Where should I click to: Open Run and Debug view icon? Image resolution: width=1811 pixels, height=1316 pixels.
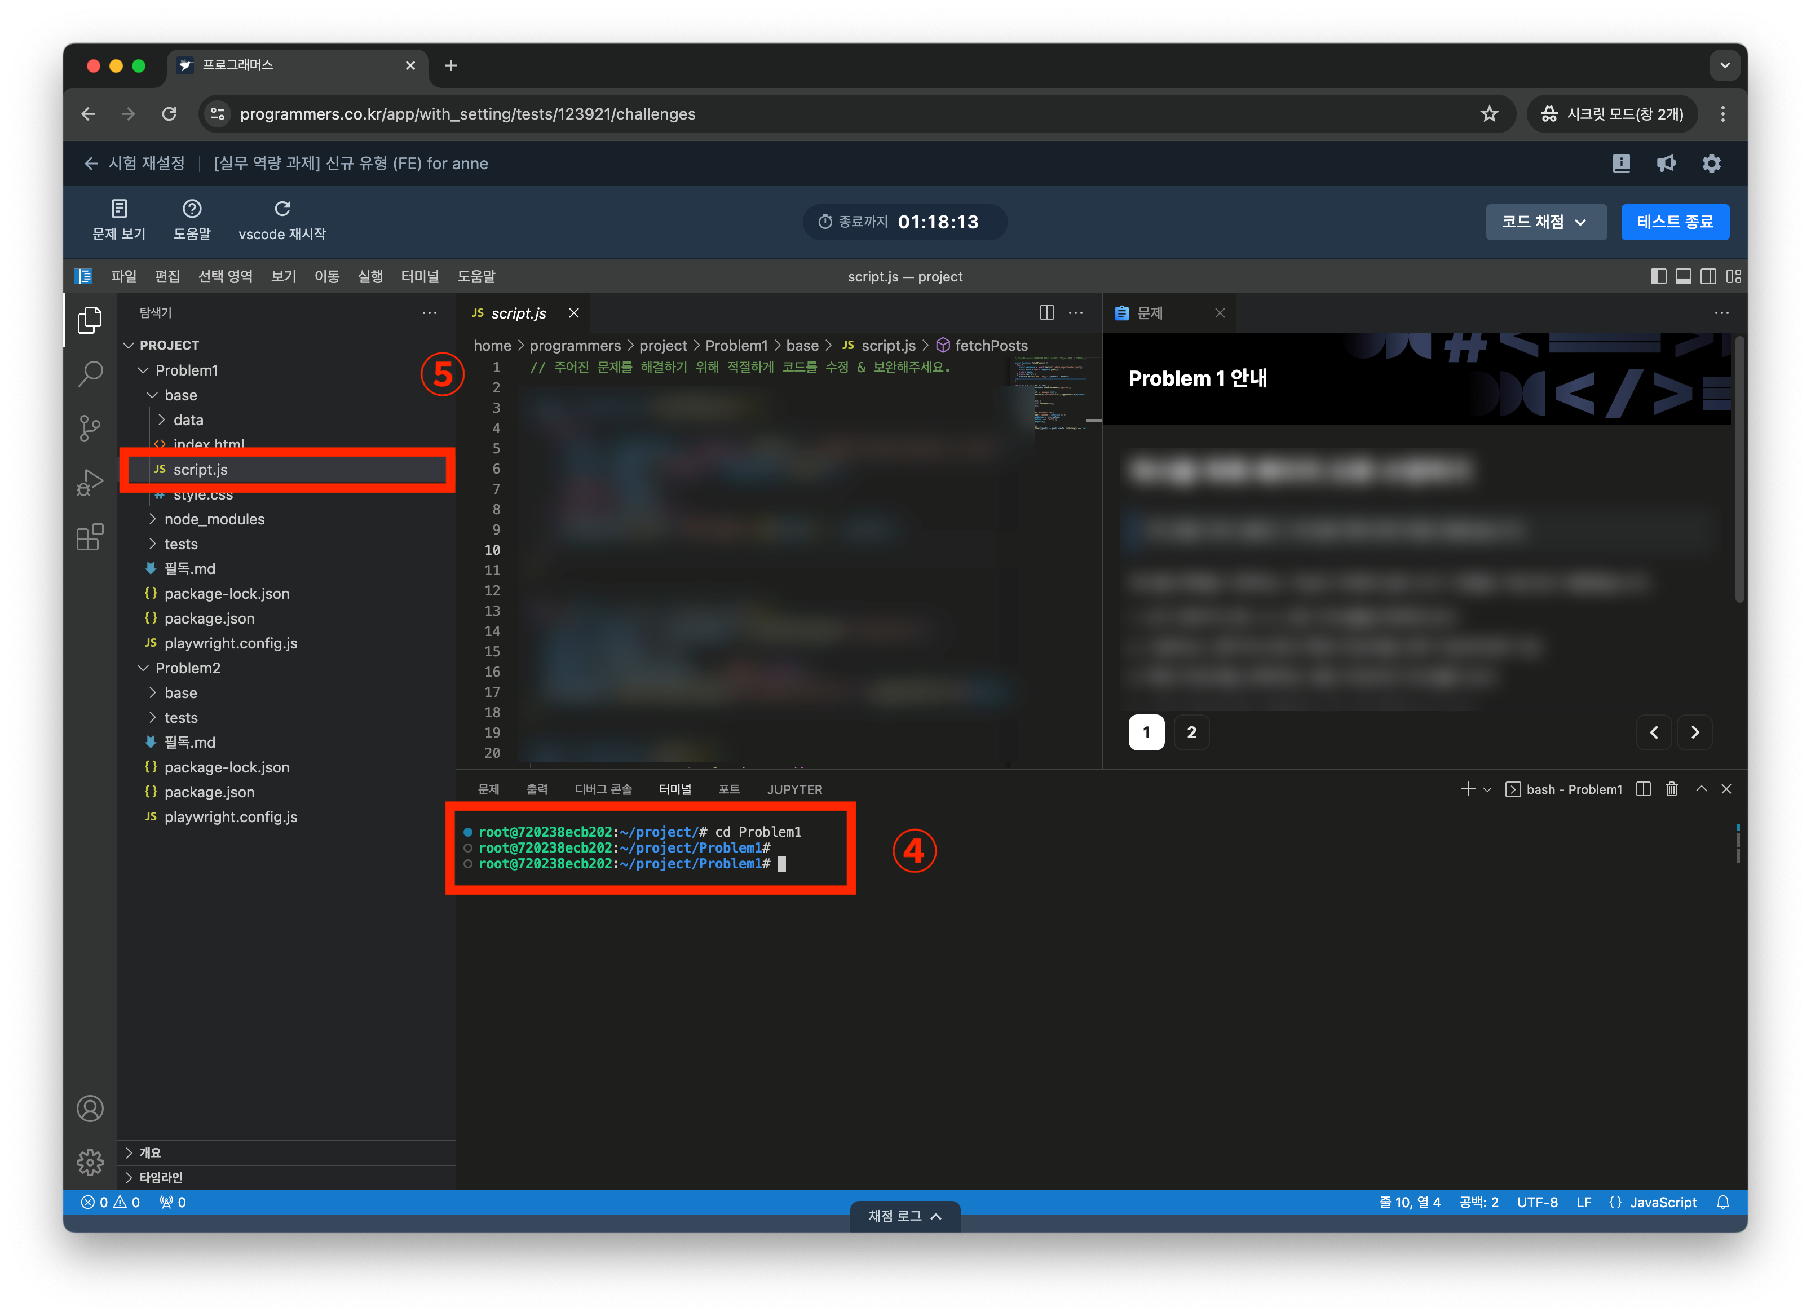(90, 482)
